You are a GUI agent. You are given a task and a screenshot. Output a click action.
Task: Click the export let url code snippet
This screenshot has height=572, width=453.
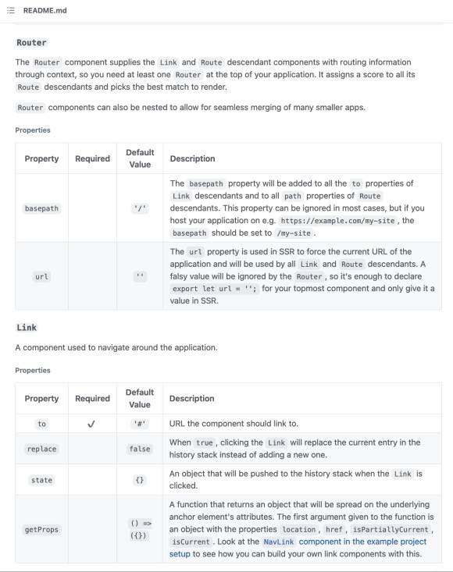(214, 289)
